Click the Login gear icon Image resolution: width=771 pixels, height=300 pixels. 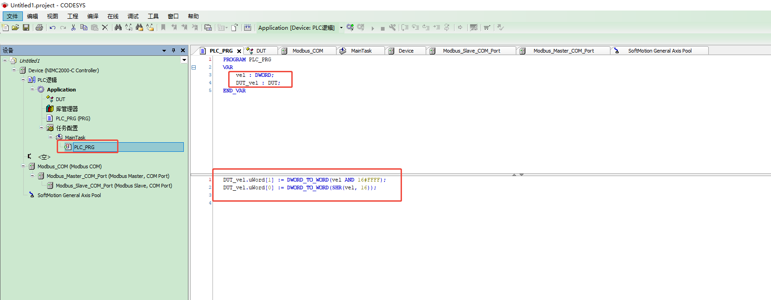click(x=350, y=27)
